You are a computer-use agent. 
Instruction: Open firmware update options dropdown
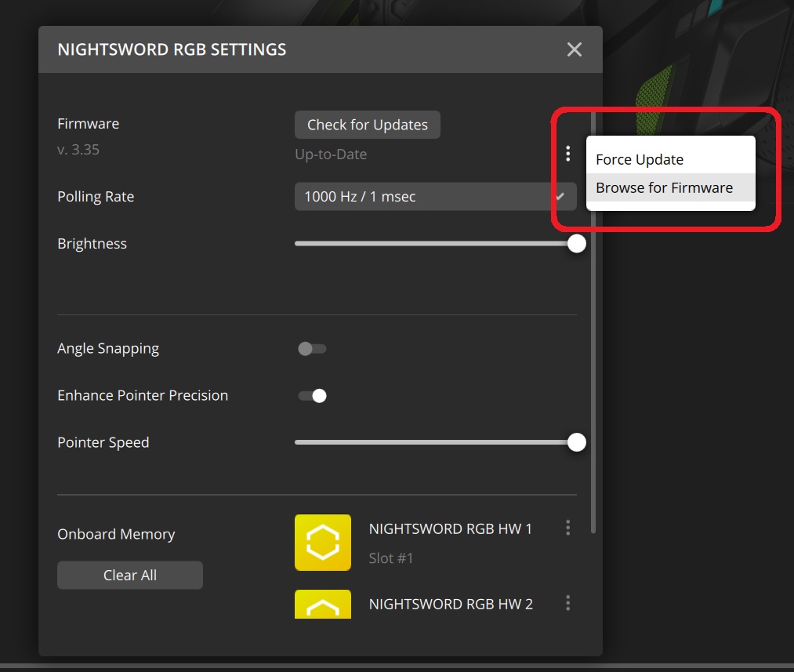point(567,154)
